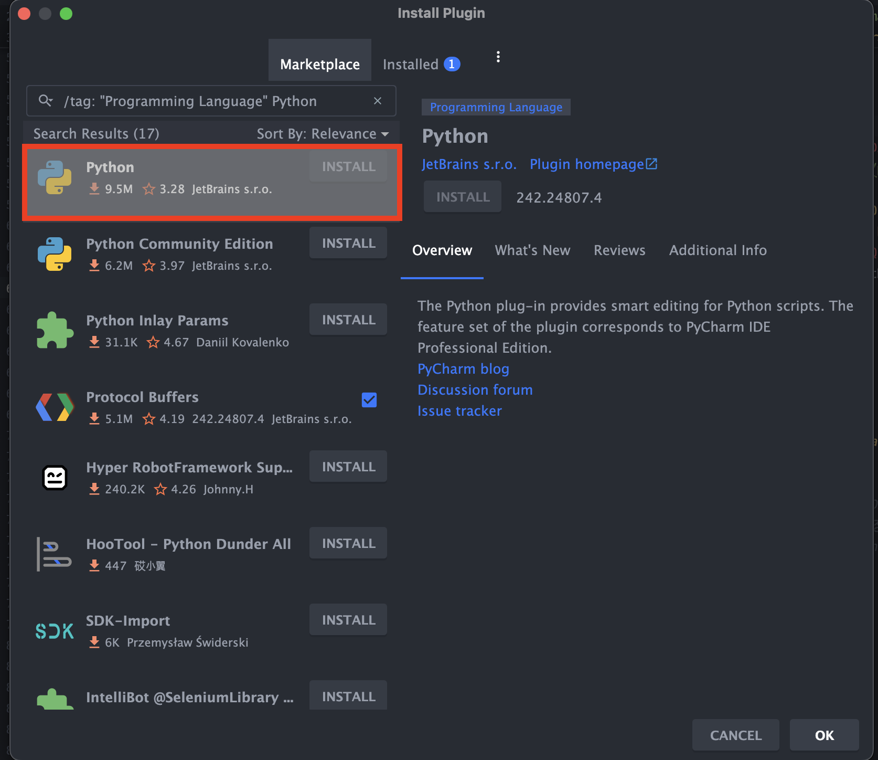Viewport: 878px width, 760px height.
Task: Click Install in the Python details pane
Action: pyautogui.click(x=463, y=197)
